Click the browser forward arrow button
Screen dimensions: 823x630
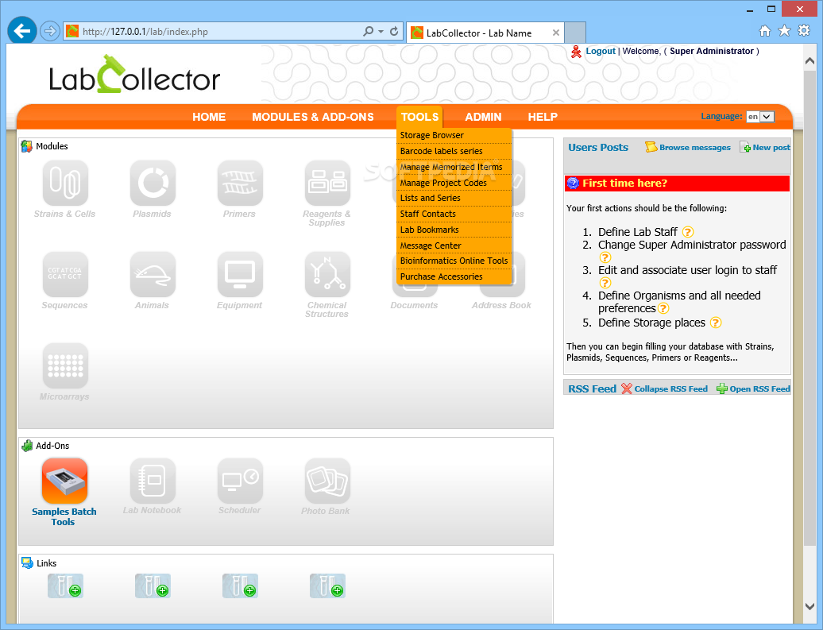[50, 31]
